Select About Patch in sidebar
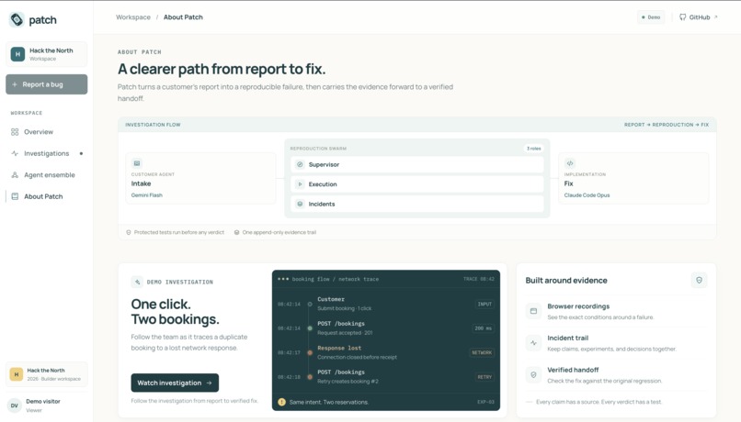 46,196
